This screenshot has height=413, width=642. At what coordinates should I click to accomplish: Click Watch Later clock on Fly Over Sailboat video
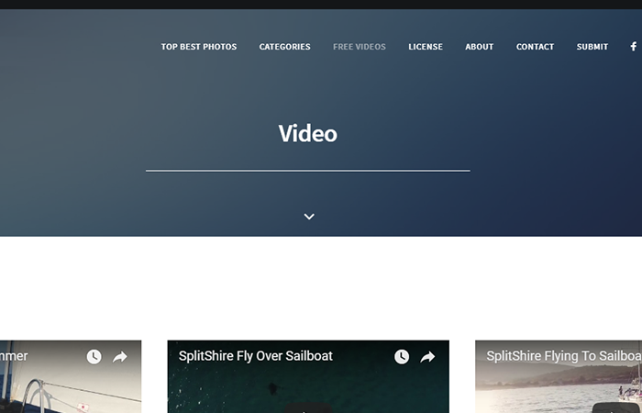click(x=402, y=357)
